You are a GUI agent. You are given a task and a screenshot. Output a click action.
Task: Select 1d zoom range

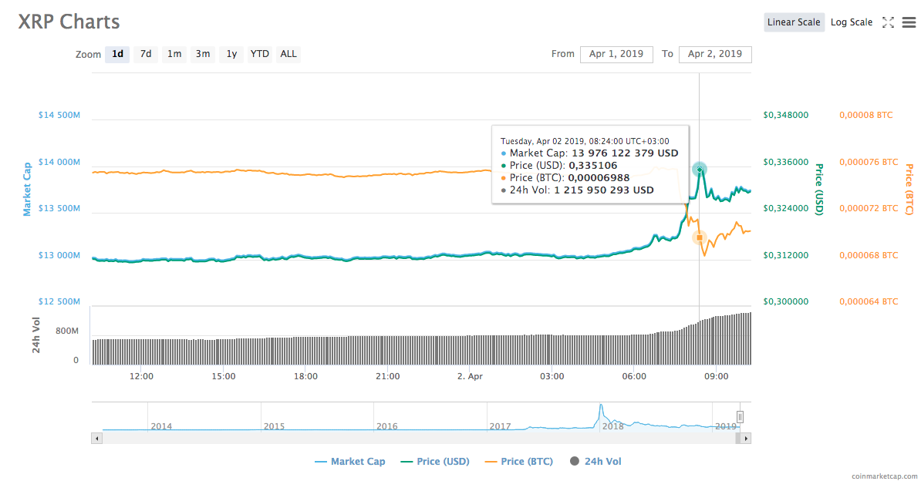pos(117,54)
